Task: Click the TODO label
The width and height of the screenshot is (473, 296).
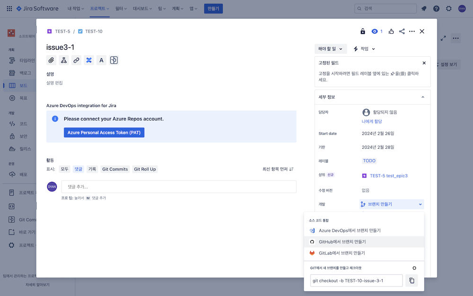Action: [x=369, y=161]
